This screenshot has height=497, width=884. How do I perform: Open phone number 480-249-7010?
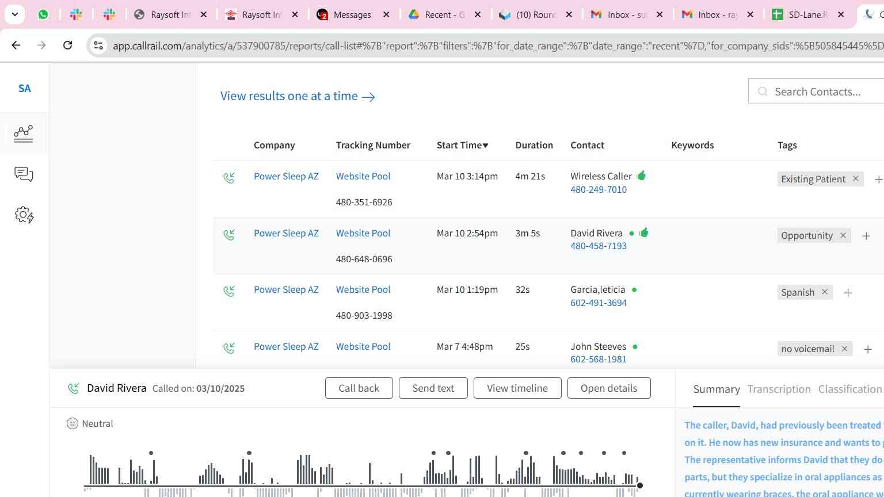(599, 189)
